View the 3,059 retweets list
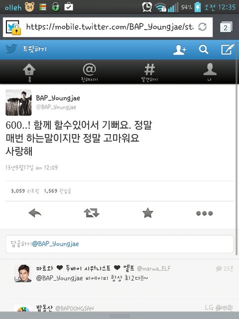The image size is (239, 319). click(x=25, y=191)
